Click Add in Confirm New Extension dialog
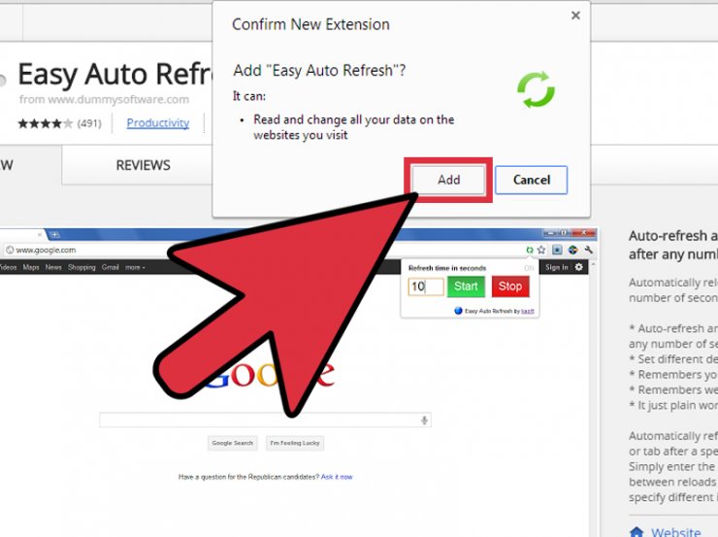Screen dimensions: 718x537 pyautogui.click(x=448, y=180)
